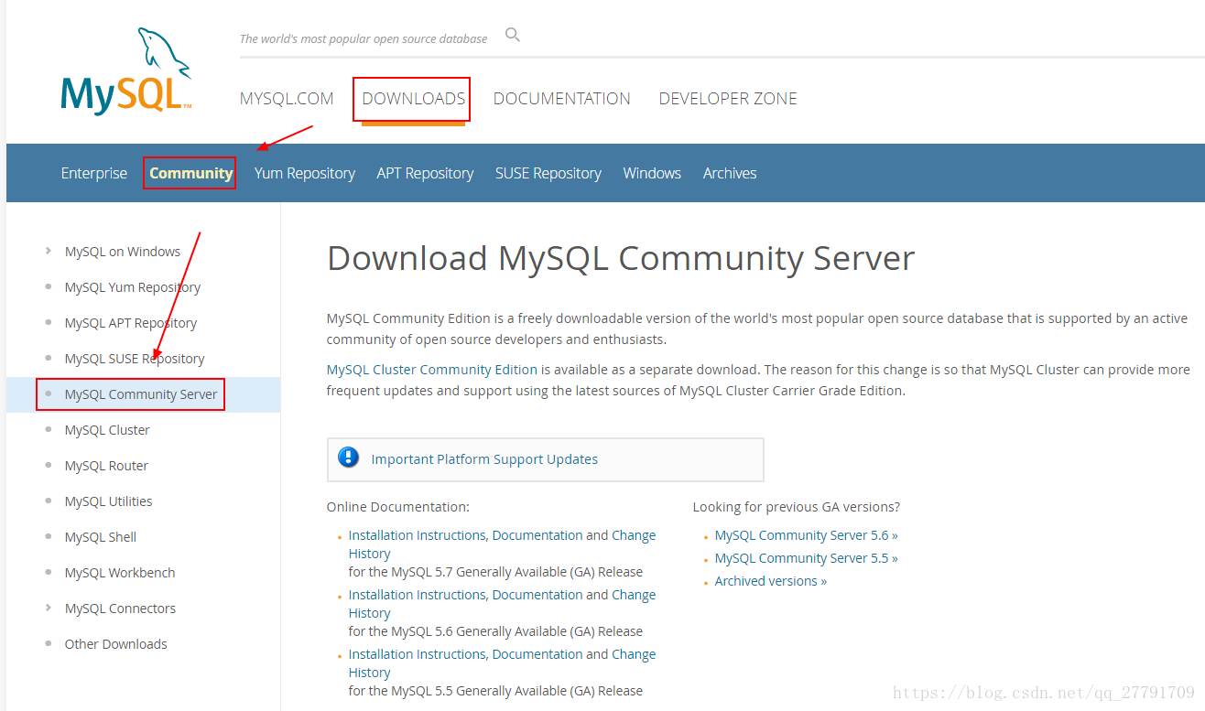1205x711 pixels.
Task: Select MySQL Yum Repository in sidebar
Action: coord(133,287)
